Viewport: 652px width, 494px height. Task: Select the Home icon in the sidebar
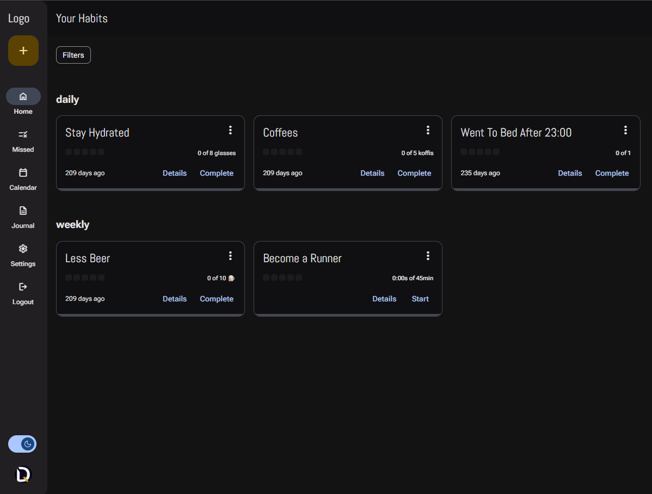pyautogui.click(x=23, y=96)
